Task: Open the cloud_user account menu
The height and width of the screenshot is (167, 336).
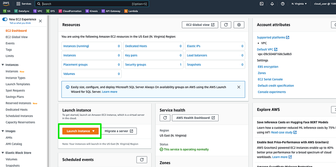Action: (325, 4)
